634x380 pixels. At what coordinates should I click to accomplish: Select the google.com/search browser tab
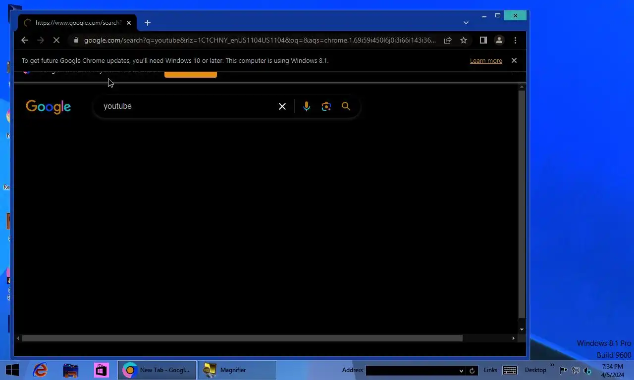[x=78, y=23]
